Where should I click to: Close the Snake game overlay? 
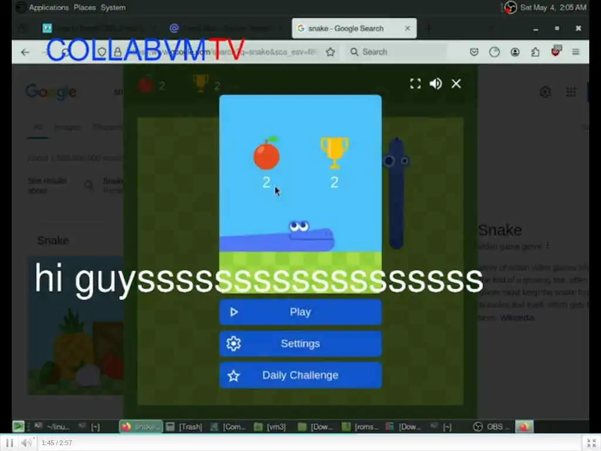coord(456,83)
